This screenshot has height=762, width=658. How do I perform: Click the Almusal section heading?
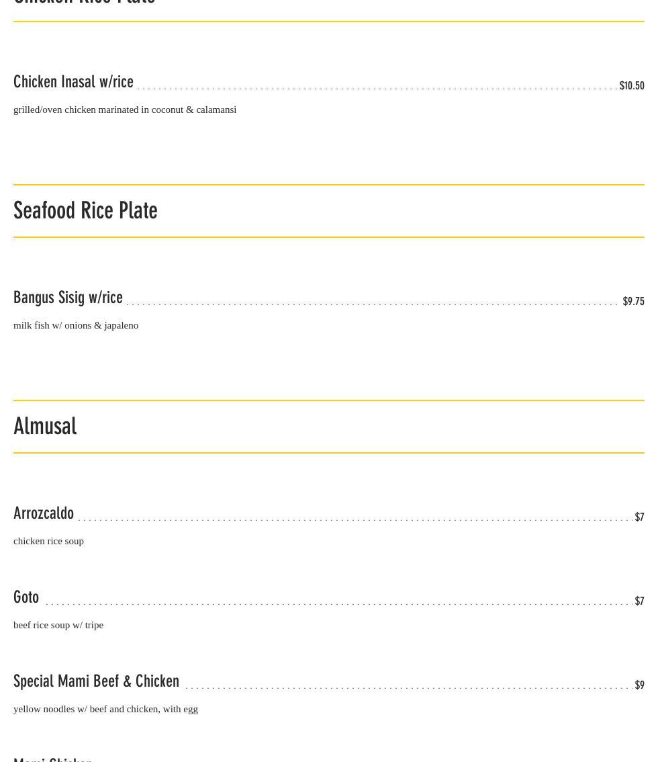(45, 426)
